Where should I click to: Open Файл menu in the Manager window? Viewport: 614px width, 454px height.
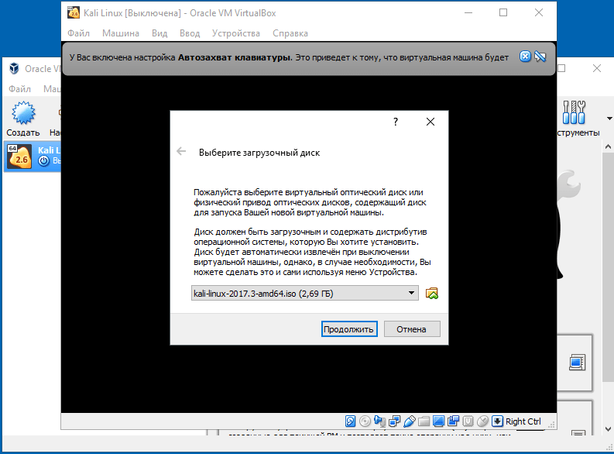(19, 89)
